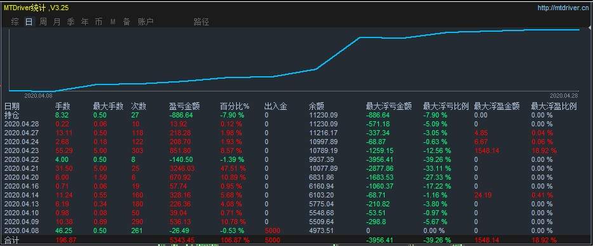Click the 路径 path tab
This screenshot has height=247, width=596.
point(201,22)
